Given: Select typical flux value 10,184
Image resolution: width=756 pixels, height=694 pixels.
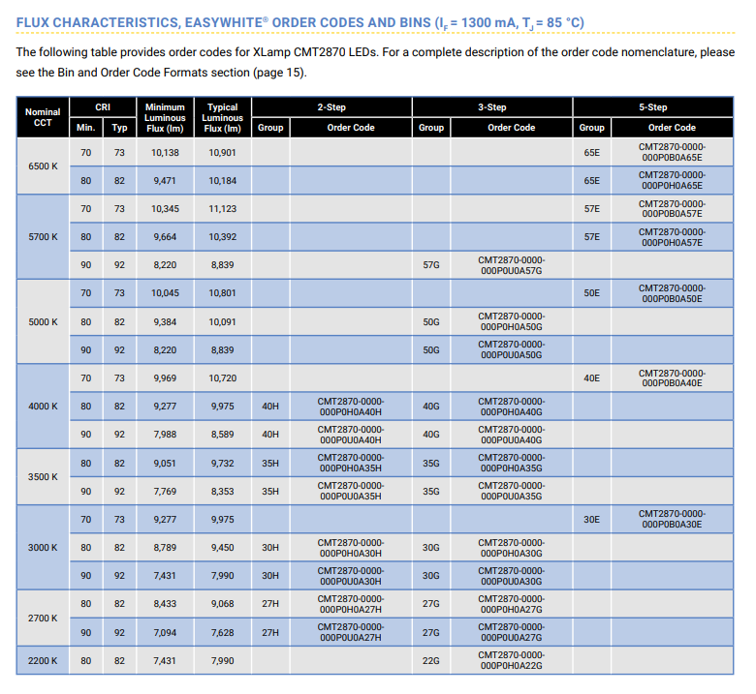Looking at the screenshot, I should tap(222, 181).
